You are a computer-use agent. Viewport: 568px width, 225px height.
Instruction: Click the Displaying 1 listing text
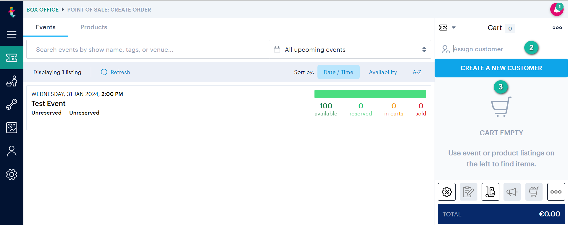coord(57,72)
